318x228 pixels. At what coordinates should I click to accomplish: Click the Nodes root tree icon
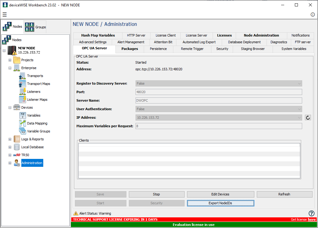point(6,40)
